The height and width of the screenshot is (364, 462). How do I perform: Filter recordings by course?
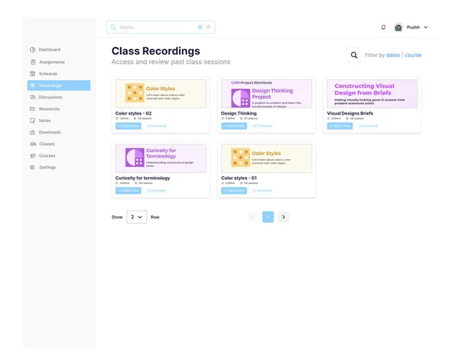click(x=413, y=55)
